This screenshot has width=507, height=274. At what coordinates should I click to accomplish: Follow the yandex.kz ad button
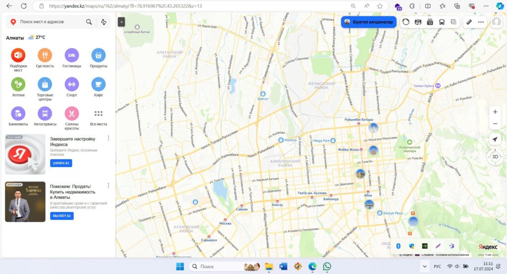pos(61,163)
